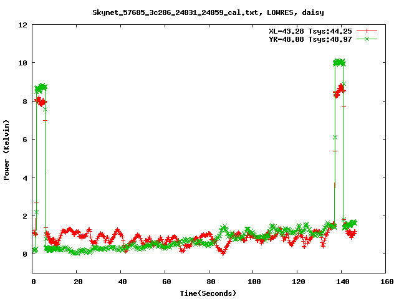Click the y-axis tick label 10

[x=22, y=63]
